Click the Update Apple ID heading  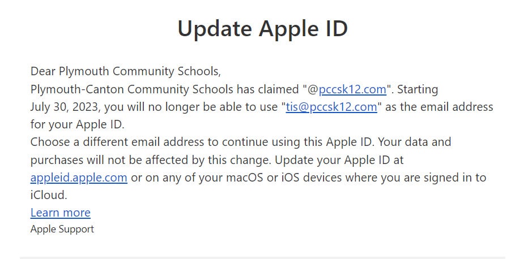tap(263, 29)
